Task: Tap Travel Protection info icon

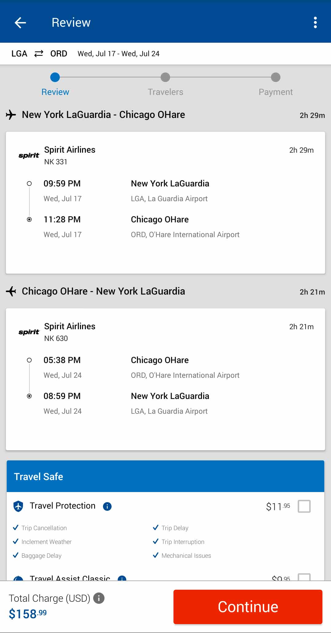Action: [107, 506]
